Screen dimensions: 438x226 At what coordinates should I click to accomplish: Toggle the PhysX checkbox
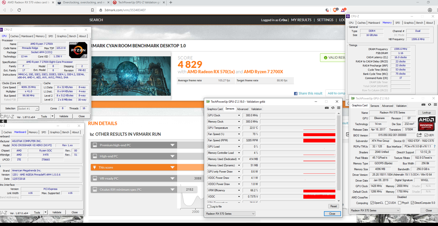coord(400,203)
